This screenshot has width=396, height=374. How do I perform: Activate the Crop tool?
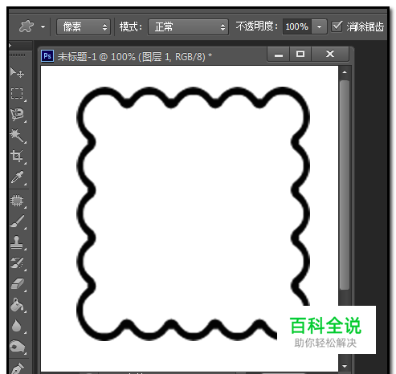(x=17, y=157)
